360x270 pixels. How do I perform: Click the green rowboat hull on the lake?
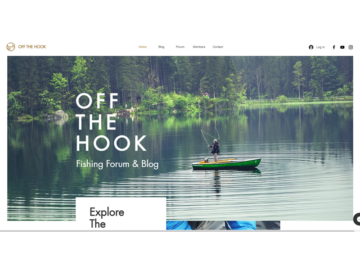point(227,164)
